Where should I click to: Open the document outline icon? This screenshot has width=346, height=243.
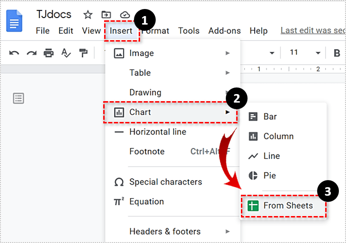pyautogui.click(x=18, y=98)
